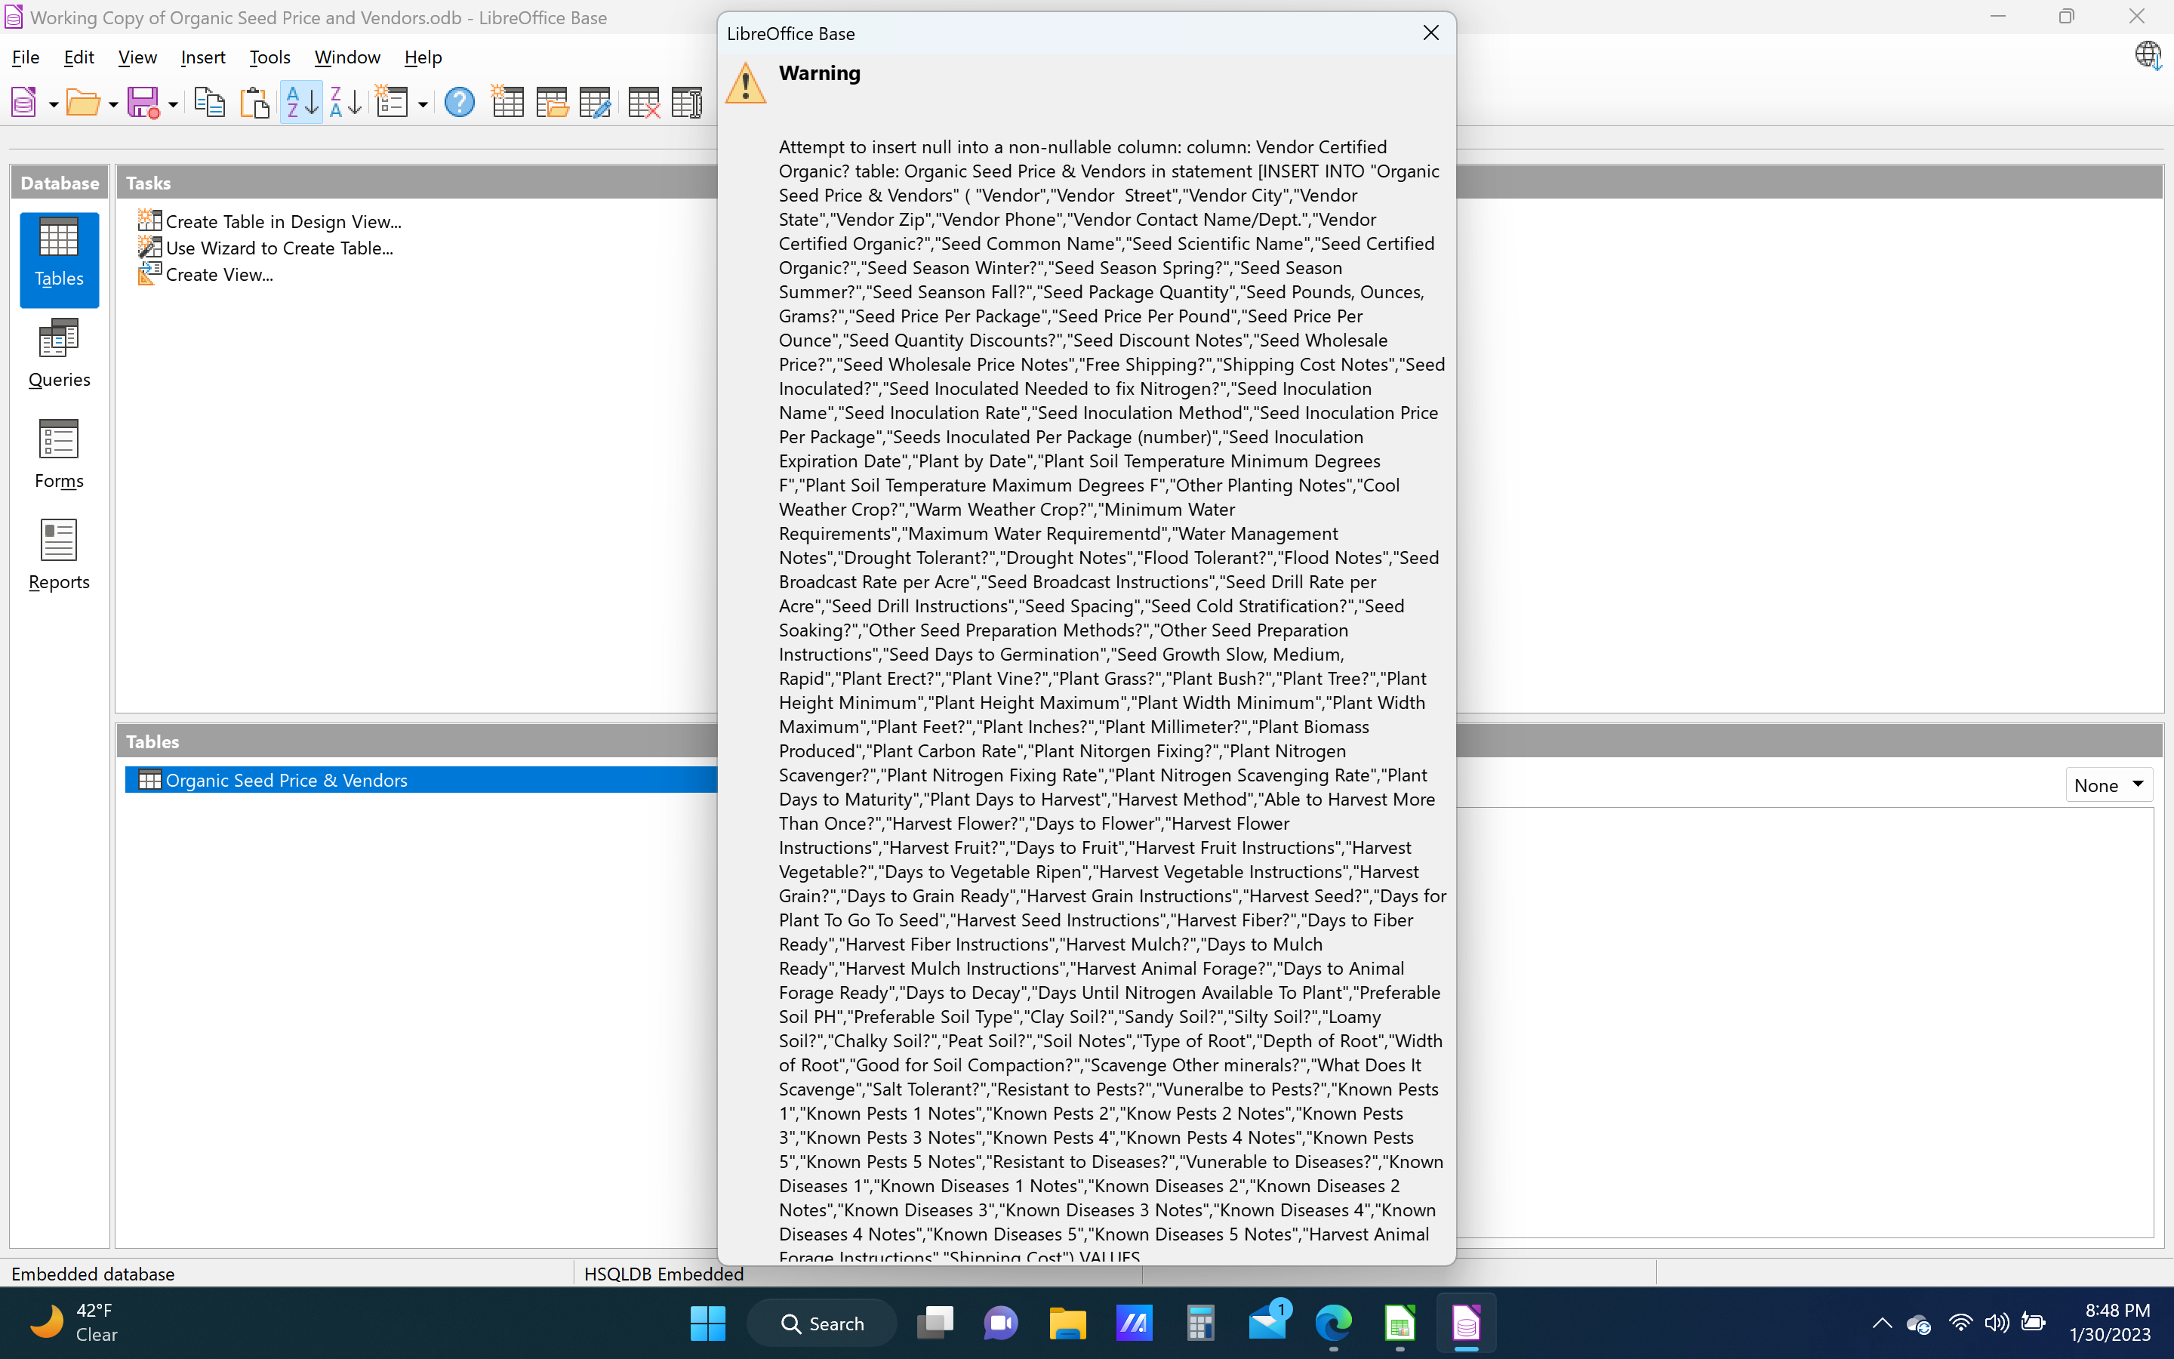Open the Help menu
Image resolution: width=2174 pixels, height=1359 pixels.
click(x=423, y=57)
